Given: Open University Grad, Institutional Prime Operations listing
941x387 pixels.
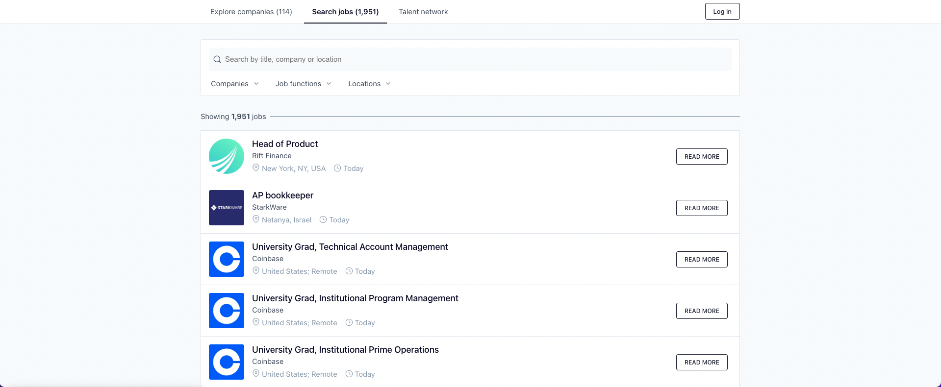Looking at the screenshot, I should (x=345, y=350).
